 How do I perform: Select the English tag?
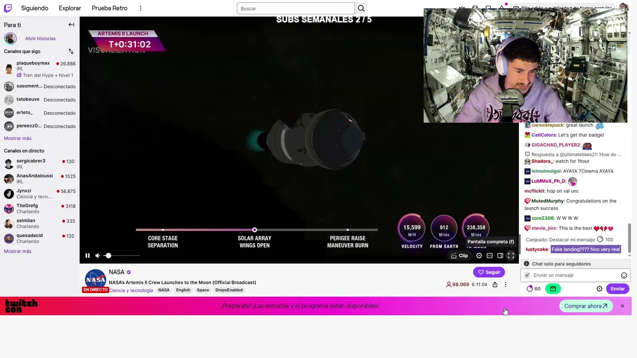[183, 290]
